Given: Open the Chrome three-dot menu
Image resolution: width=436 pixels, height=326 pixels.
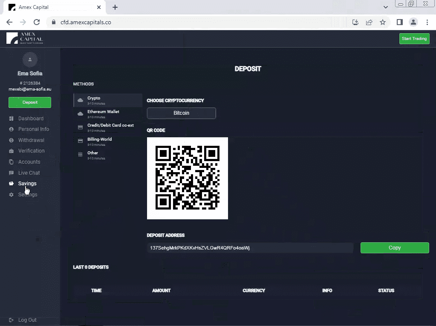Looking at the screenshot, I should [427, 22].
